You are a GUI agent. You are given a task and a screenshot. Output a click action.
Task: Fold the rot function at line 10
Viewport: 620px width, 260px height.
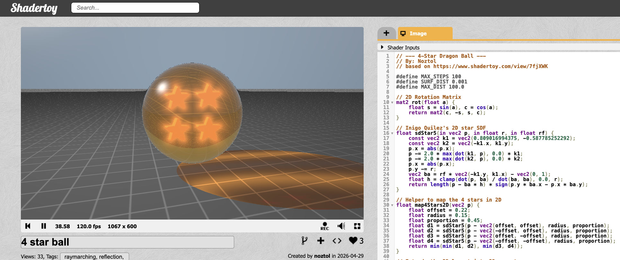(x=392, y=102)
